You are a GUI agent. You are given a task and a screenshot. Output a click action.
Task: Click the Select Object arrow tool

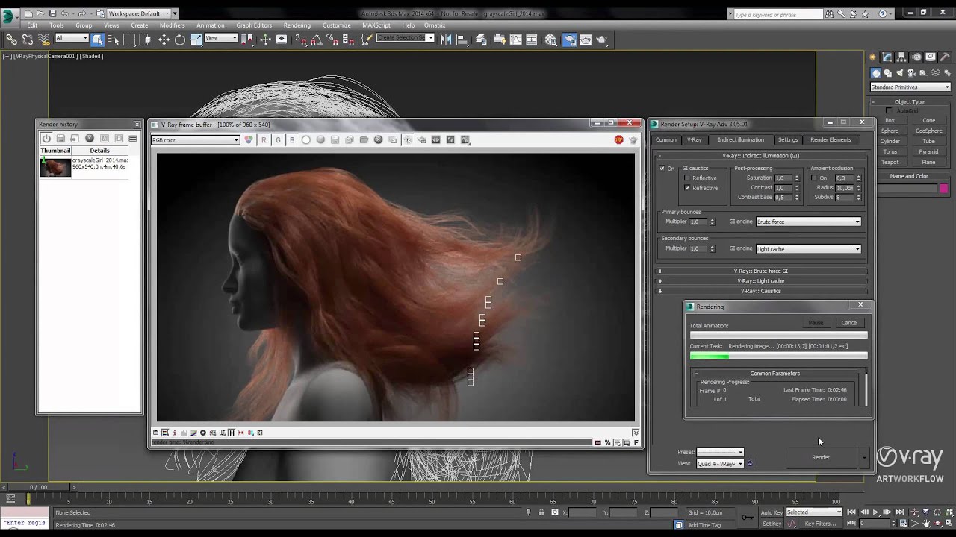click(97, 40)
